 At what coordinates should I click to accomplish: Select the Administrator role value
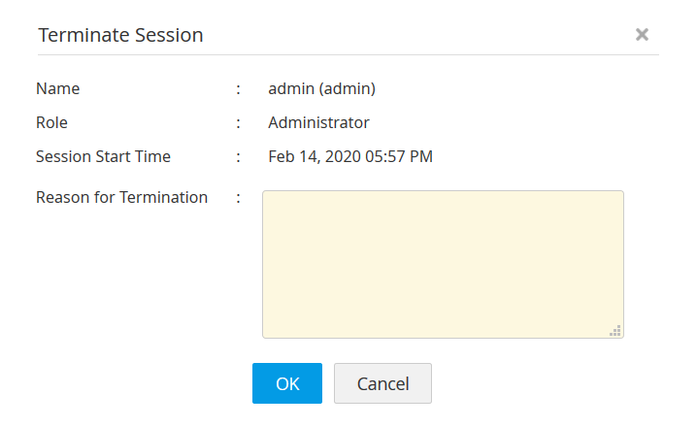pos(318,122)
